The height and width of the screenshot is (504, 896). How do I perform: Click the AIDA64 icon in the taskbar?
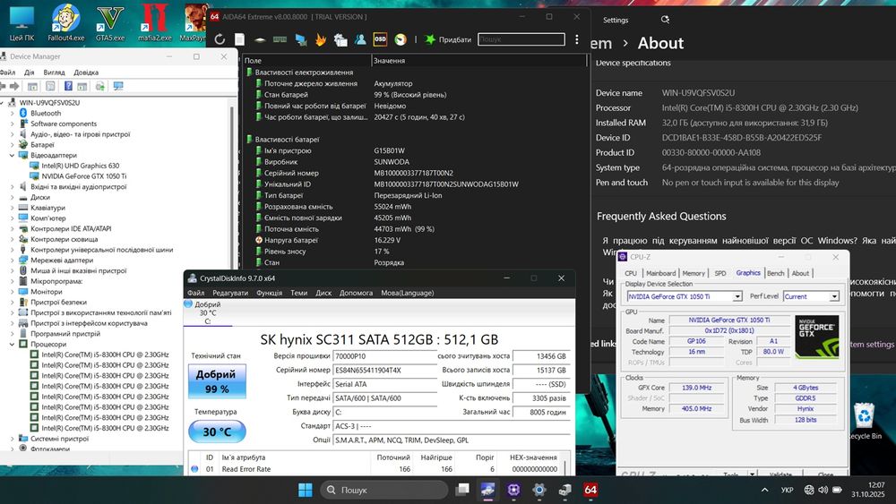point(590,490)
